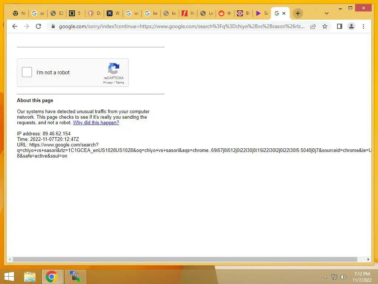Switch to the bracket-icon tab labeled '5'
The width and height of the screenshot is (378, 284).
click(x=76, y=13)
